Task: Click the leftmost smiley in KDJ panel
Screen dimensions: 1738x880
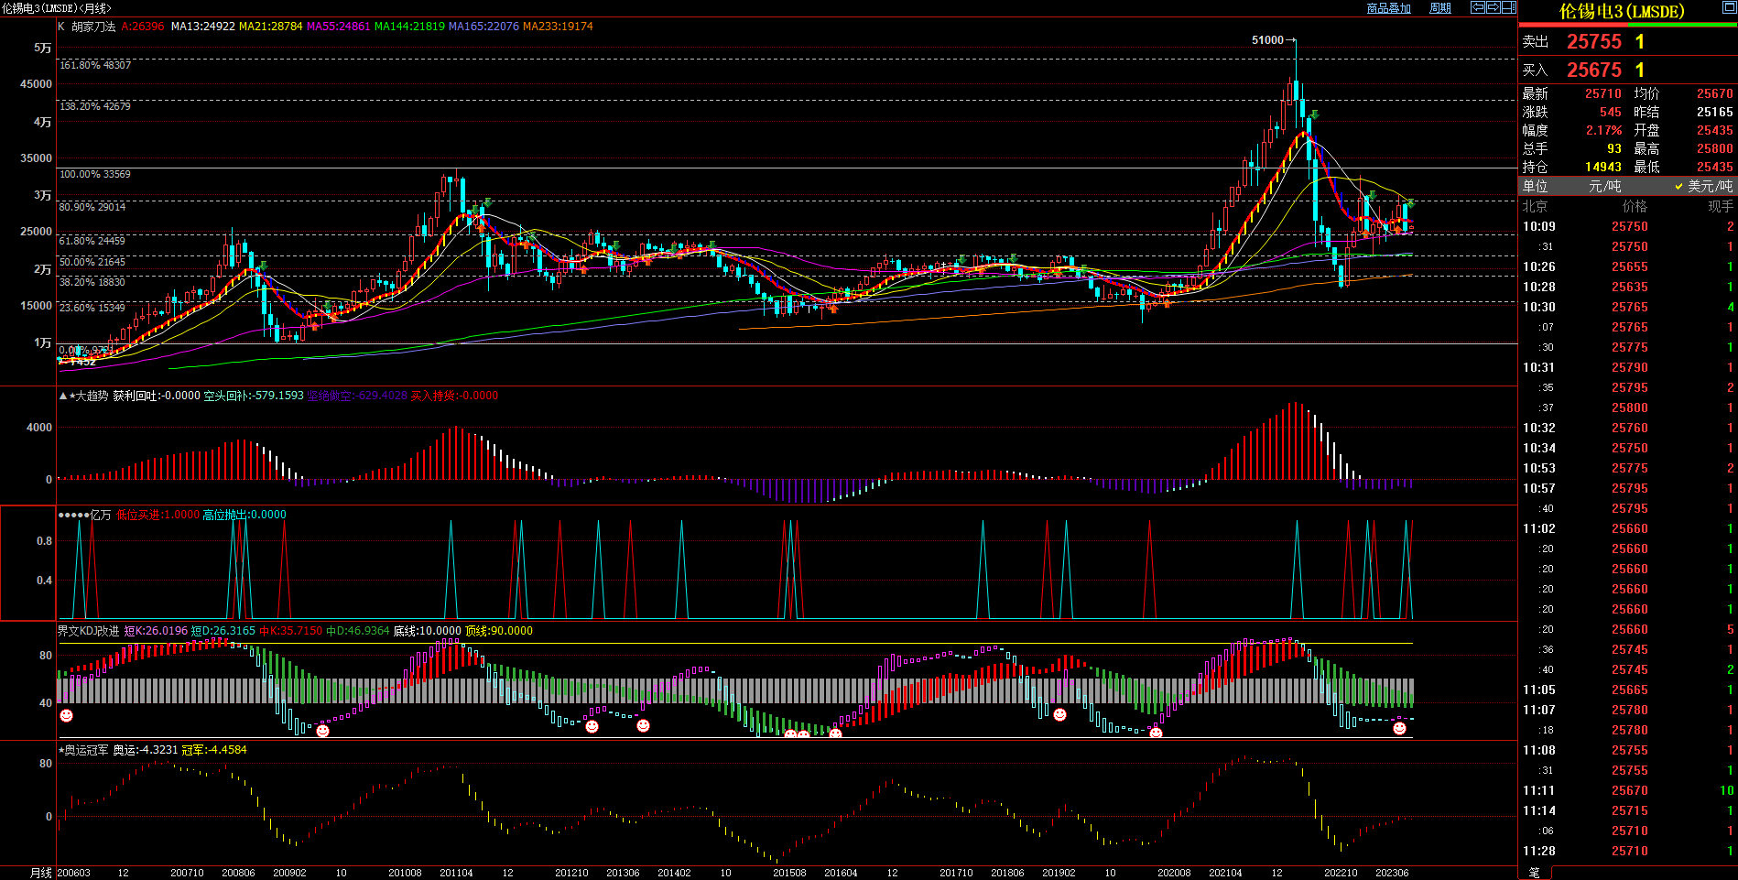Action: [66, 715]
